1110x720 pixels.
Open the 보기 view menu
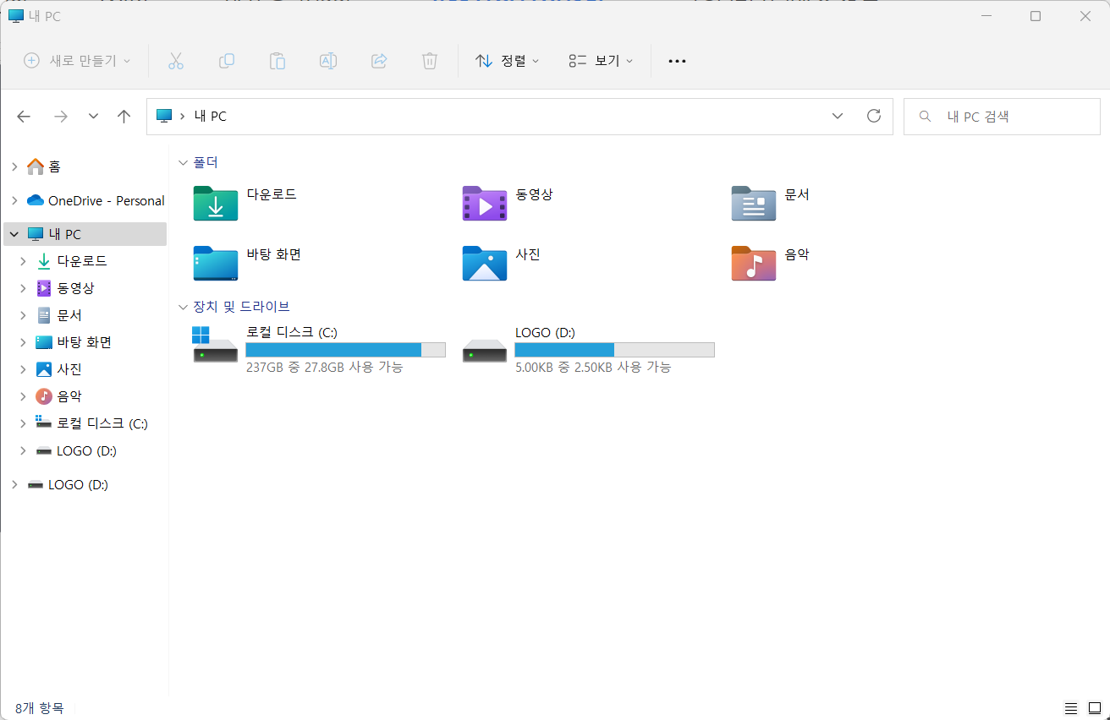[601, 61]
